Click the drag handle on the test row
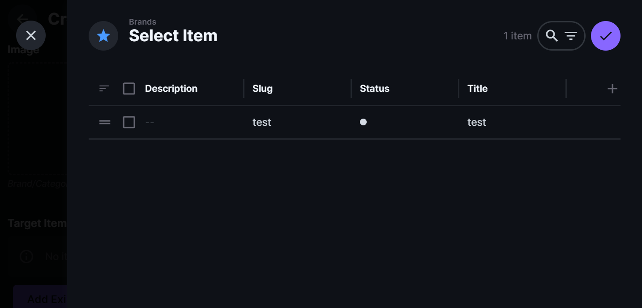The height and width of the screenshot is (308, 642). pos(104,122)
